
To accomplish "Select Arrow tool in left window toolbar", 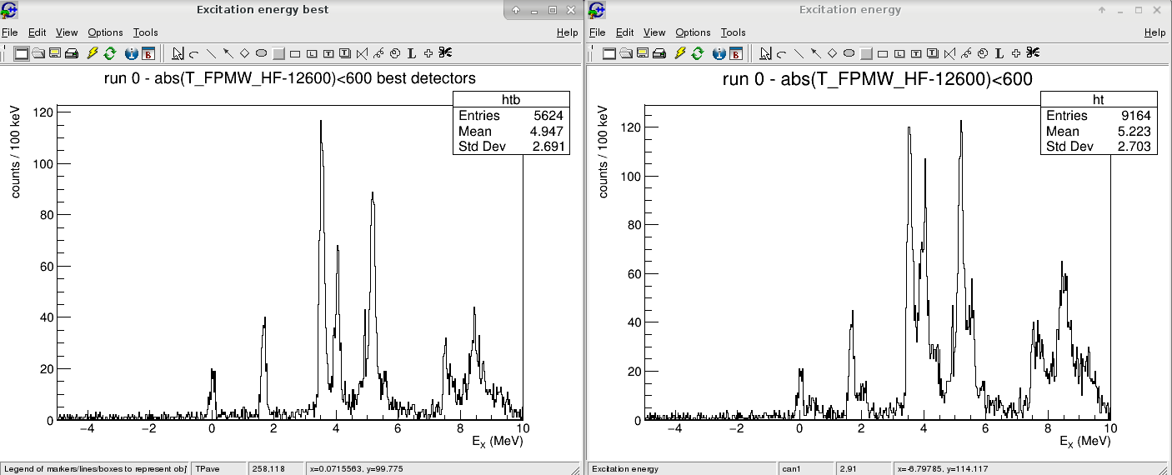I will [x=228, y=53].
